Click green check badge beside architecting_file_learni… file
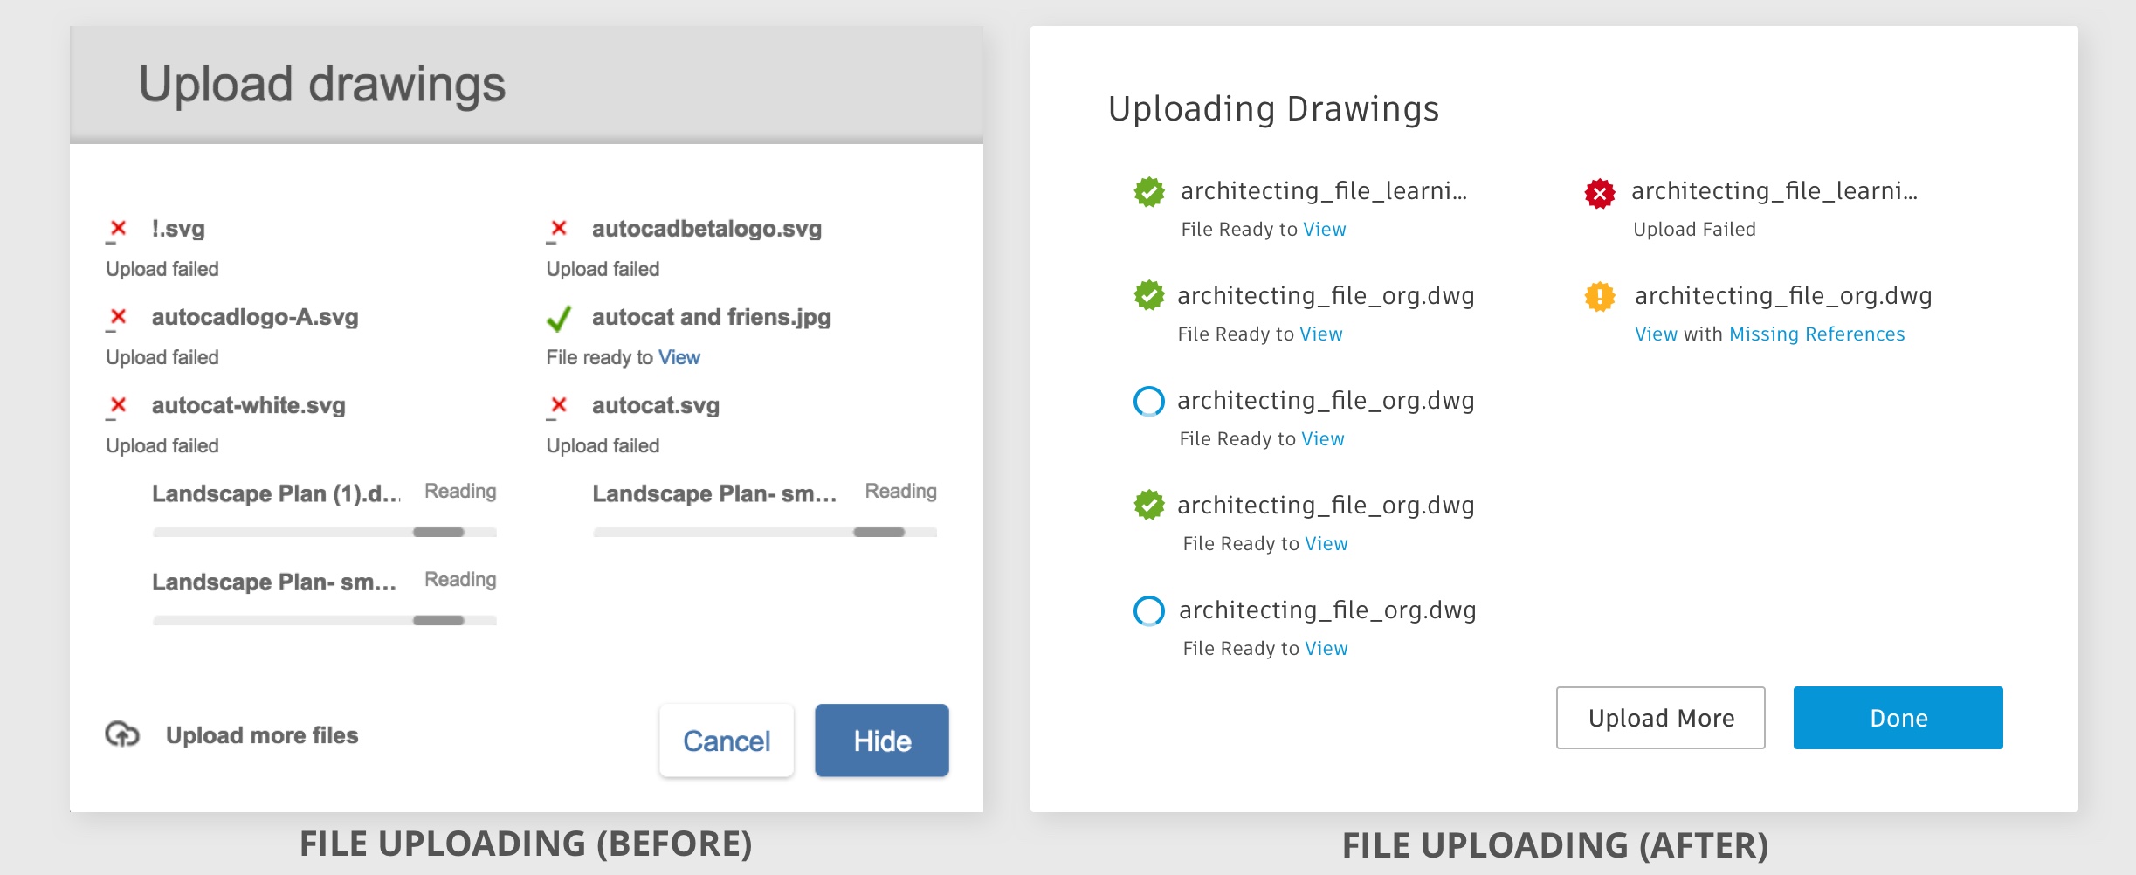The image size is (2136, 875). [x=1149, y=192]
